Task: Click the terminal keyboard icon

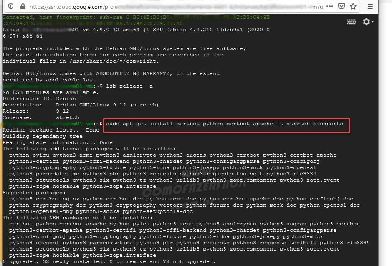Action: [351, 22]
